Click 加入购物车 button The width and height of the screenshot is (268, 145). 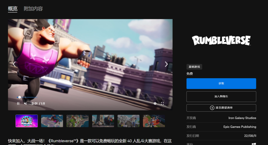[221, 96]
